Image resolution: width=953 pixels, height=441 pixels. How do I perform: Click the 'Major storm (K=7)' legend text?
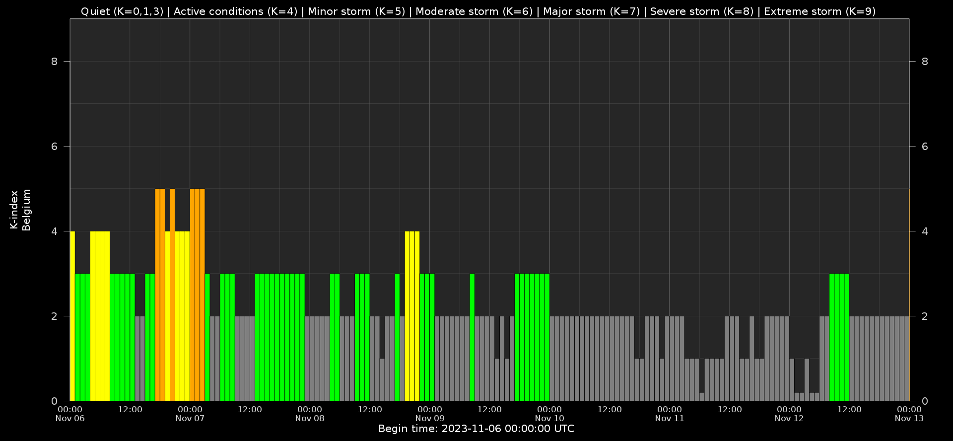[592, 11]
